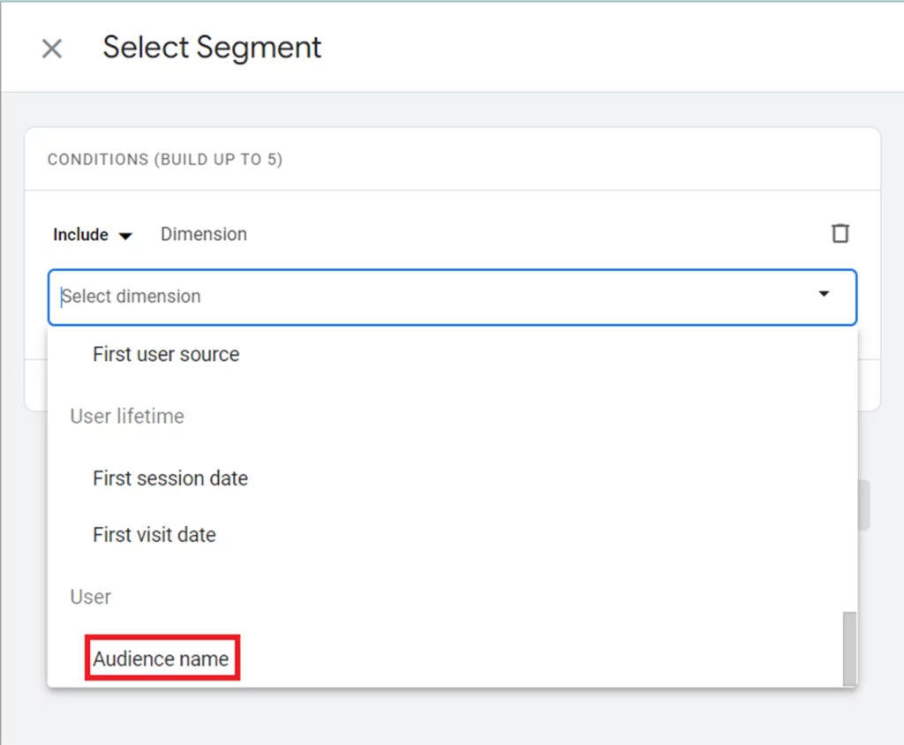The height and width of the screenshot is (745, 904).
Task: Click the Select dimension arrow icon
Action: pos(824,294)
